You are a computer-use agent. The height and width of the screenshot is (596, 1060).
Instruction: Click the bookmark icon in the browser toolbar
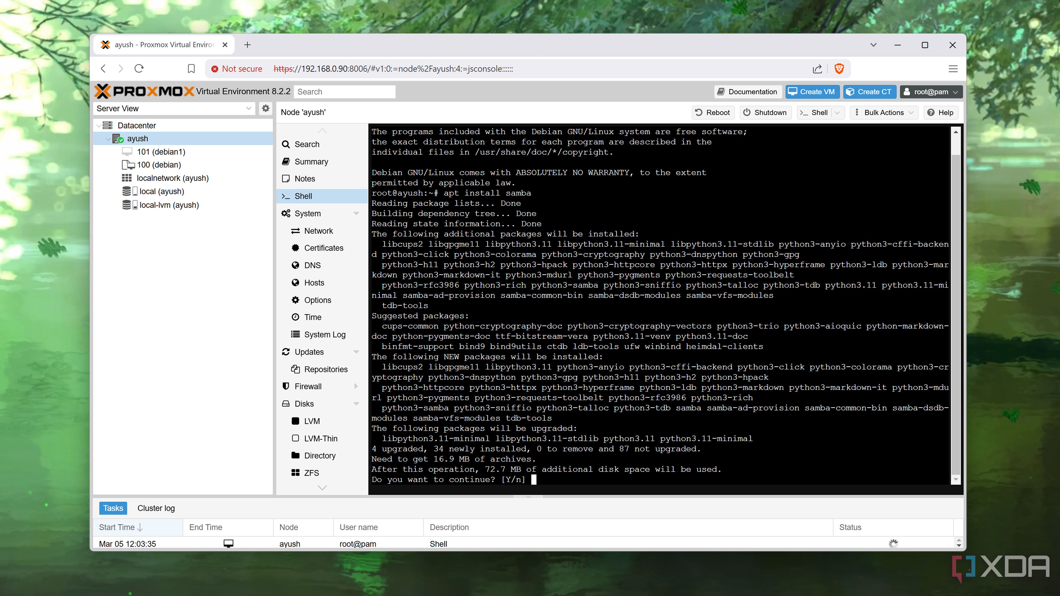click(191, 69)
